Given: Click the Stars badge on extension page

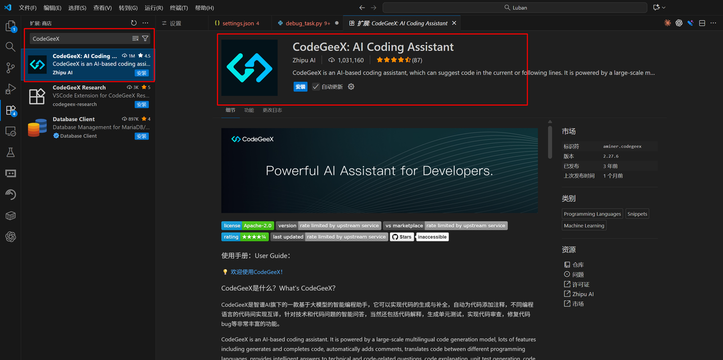Looking at the screenshot, I should click(402, 237).
